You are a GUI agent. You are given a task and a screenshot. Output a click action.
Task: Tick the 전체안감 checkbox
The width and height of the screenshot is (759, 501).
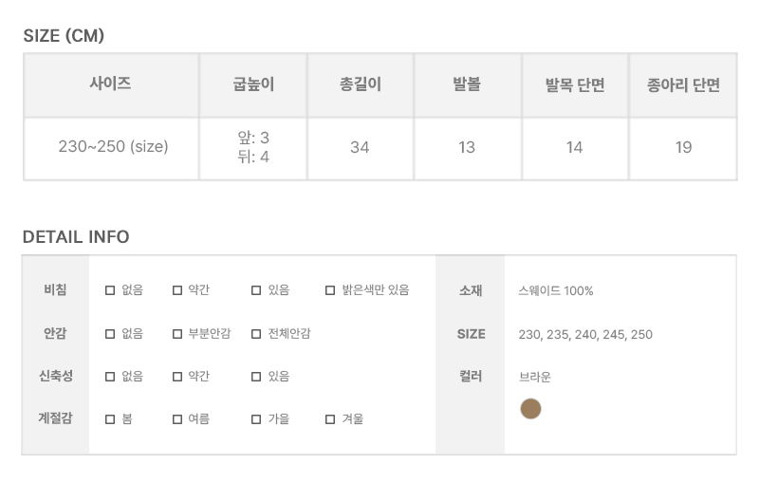click(256, 334)
